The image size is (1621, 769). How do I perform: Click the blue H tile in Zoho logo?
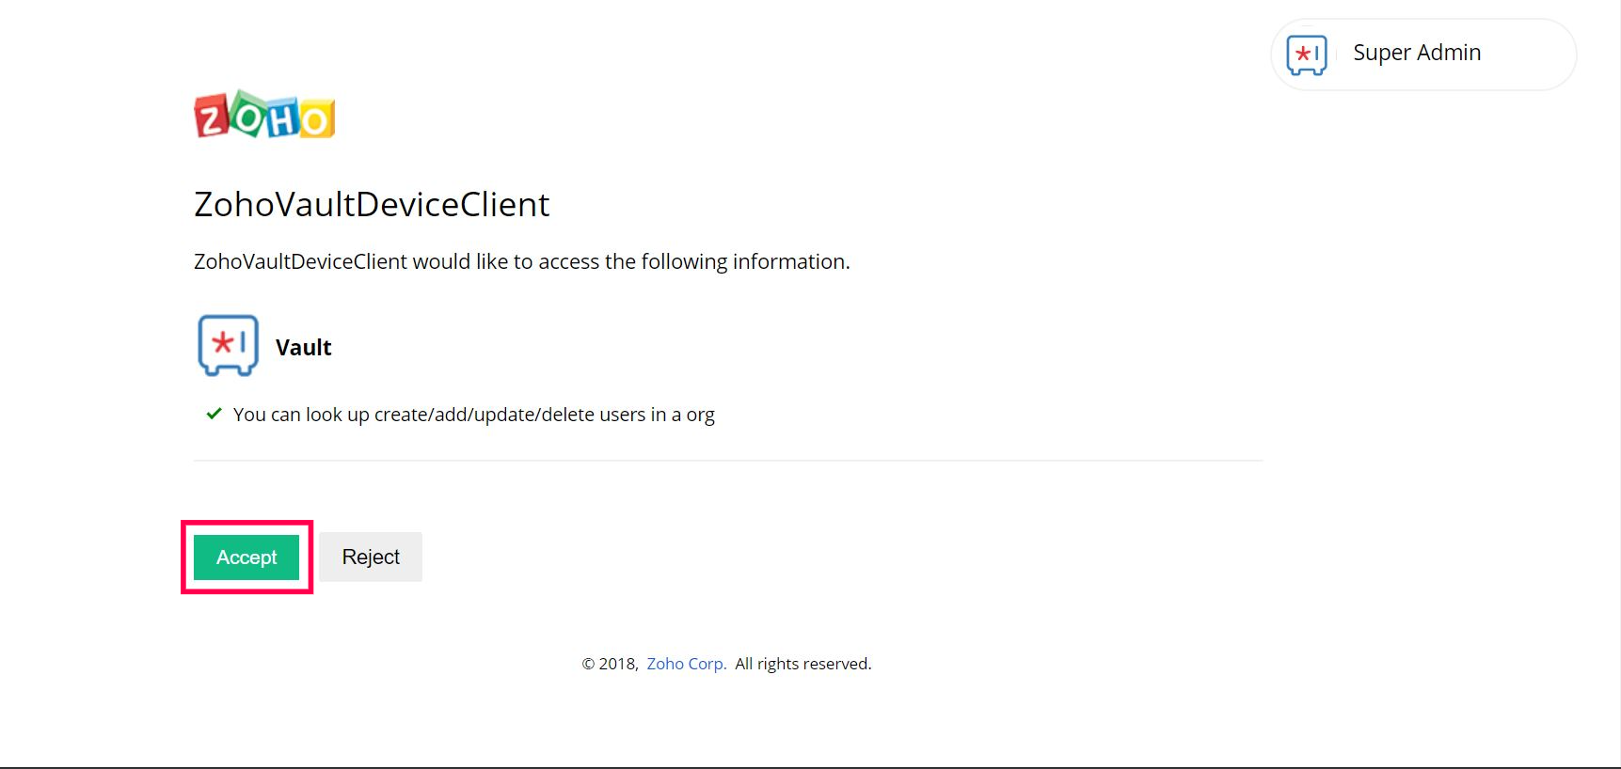coord(284,119)
